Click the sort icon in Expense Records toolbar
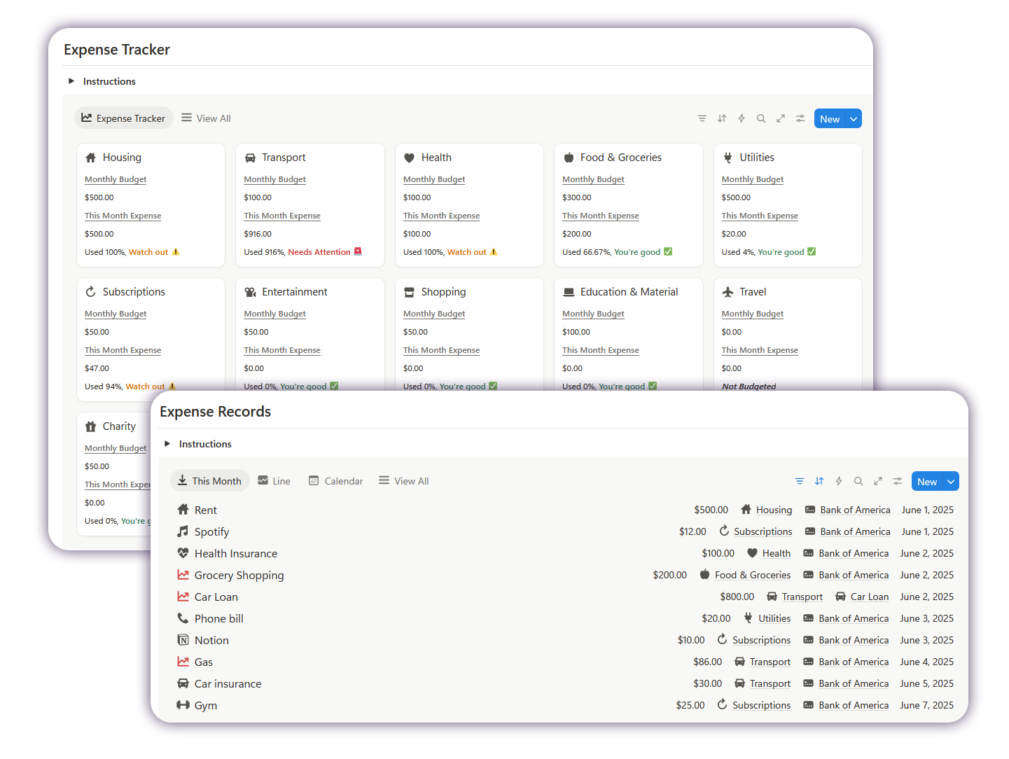The image size is (1009, 759). (x=819, y=481)
